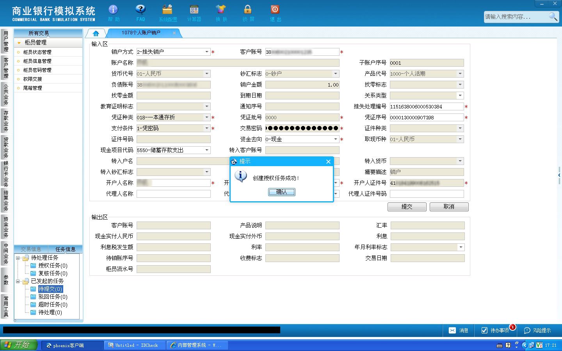The width and height of the screenshot is (562, 351).
Task: Switch to the 1078个人账户销户 tab
Action: tap(141, 33)
